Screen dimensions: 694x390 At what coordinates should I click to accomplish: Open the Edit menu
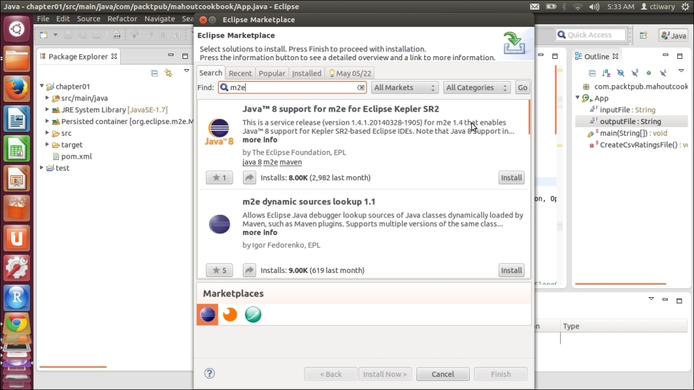[x=63, y=19]
